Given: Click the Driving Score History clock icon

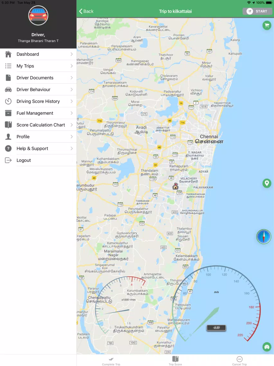Looking at the screenshot, I should coord(8,101).
